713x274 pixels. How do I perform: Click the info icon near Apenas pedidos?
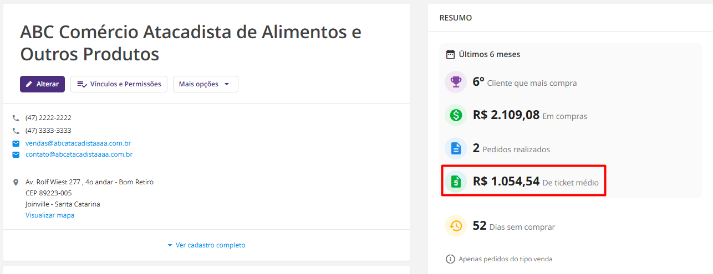(x=450, y=259)
